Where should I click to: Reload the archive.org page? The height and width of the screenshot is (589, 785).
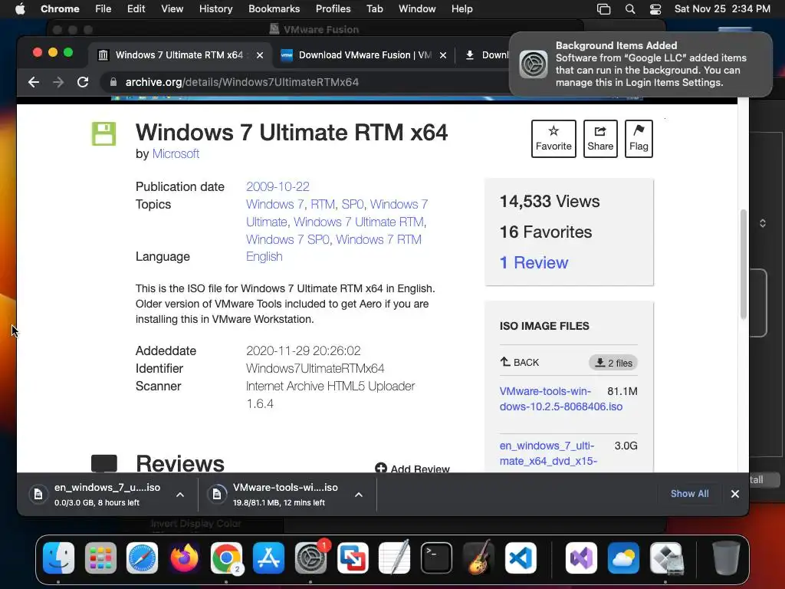pos(83,82)
